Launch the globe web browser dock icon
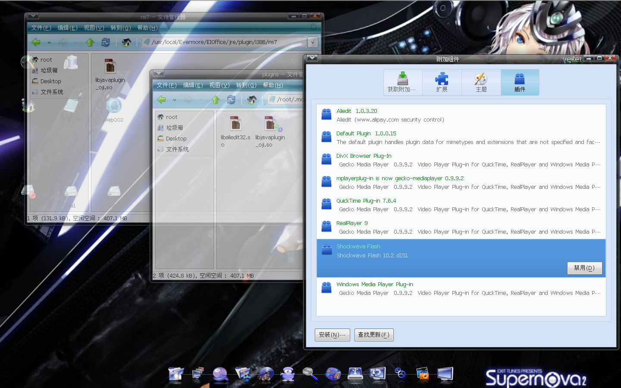 point(220,374)
